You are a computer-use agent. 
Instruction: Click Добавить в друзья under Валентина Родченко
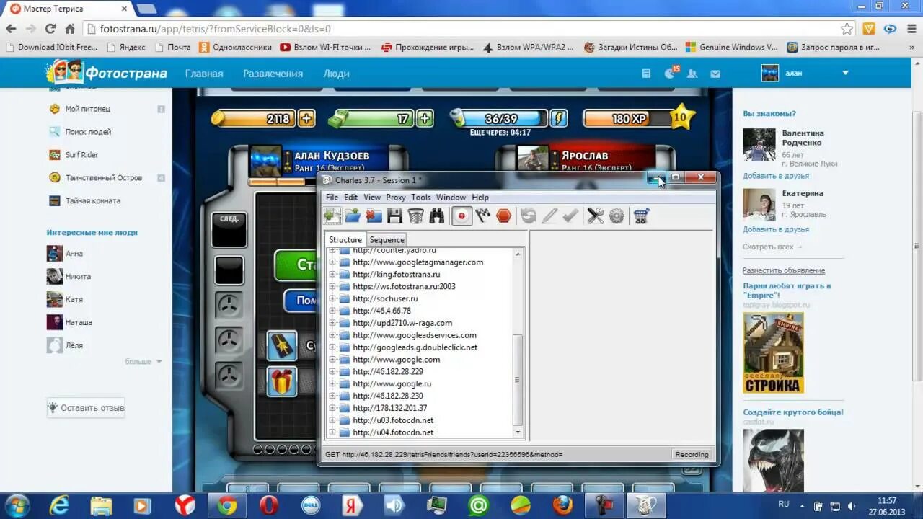coord(776,176)
